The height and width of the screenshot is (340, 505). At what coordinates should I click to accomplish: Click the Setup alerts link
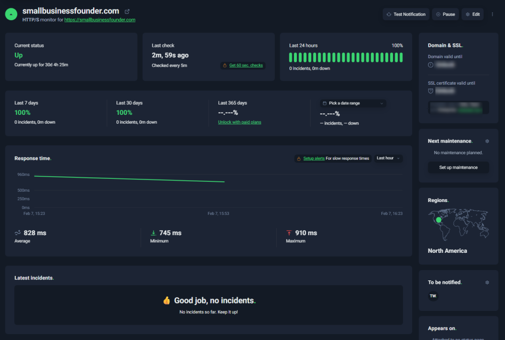(314, 158)
